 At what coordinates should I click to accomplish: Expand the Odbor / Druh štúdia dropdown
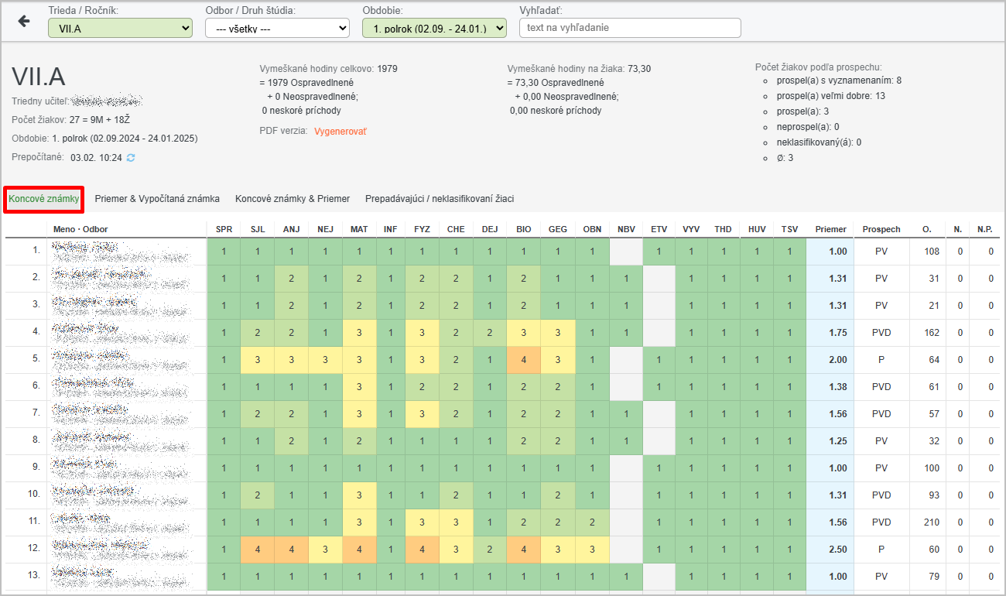pyautogui.click(x=277, y=29)
